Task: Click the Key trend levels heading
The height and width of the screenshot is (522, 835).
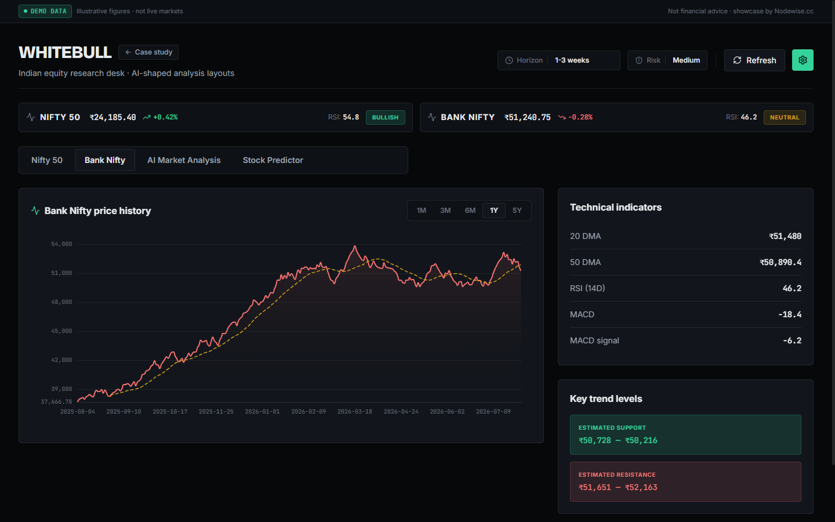Action: tap(606, 398)
